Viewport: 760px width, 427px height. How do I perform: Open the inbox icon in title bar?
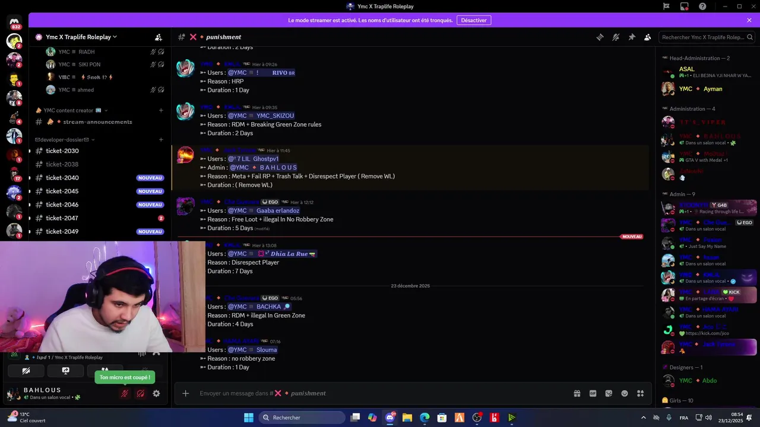click(685, 7)
